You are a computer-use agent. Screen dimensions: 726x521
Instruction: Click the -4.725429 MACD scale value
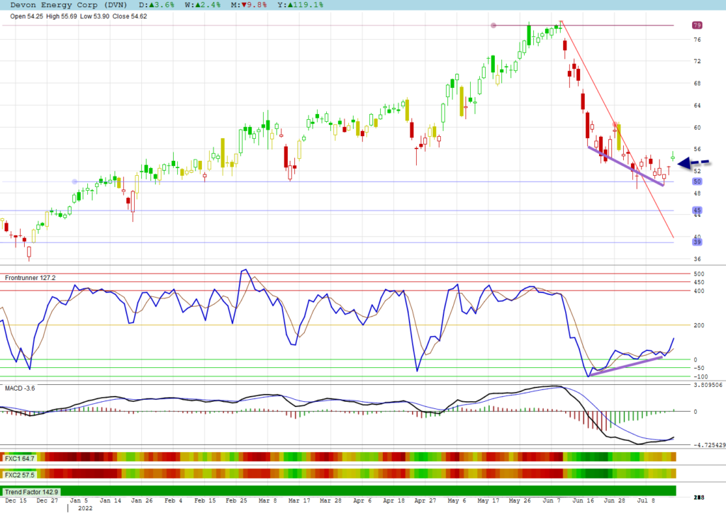tap(709, 445)
